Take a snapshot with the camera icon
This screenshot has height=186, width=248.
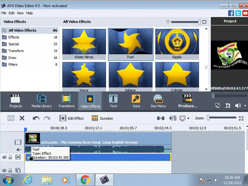tap(228, 105)
